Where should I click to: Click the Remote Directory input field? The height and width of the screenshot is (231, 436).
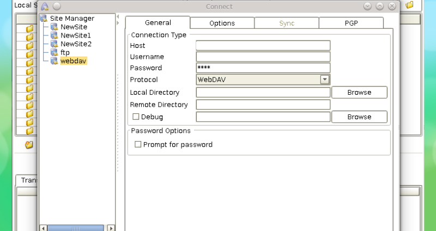pyautogui.click(x=263, y=105)
